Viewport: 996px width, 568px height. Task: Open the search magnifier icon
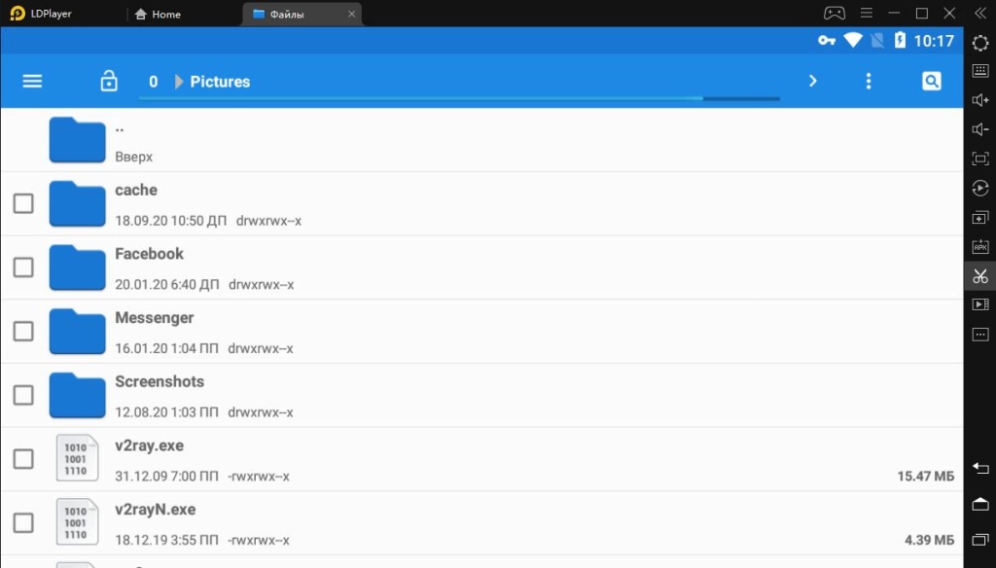click(x=931, y=82)
